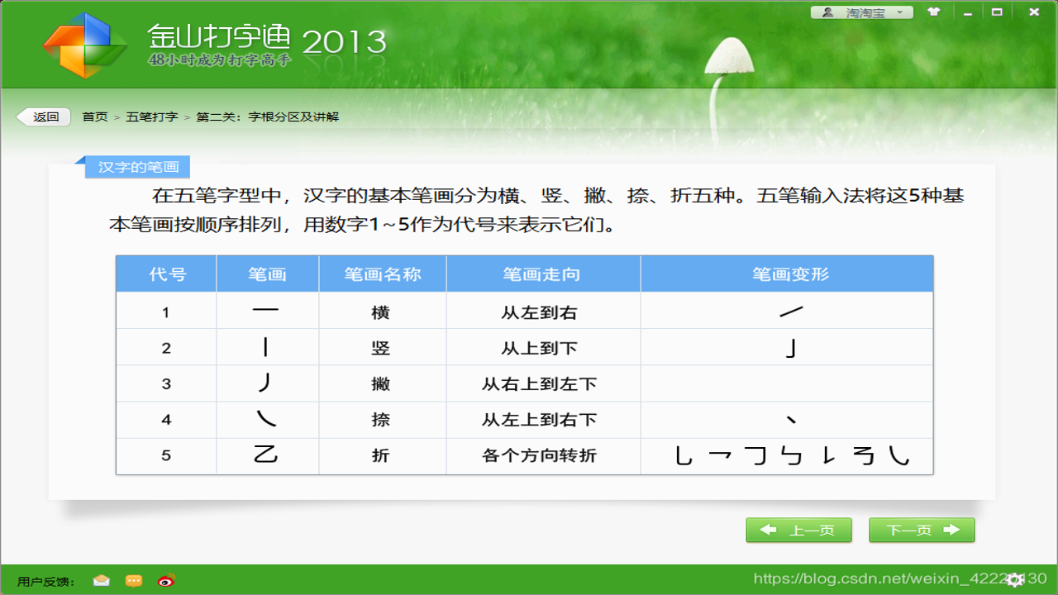Image resolution: width=1058 pixels, height=595 pixels.
Task: Click the 代号 column header
Action: click(167, 274)
